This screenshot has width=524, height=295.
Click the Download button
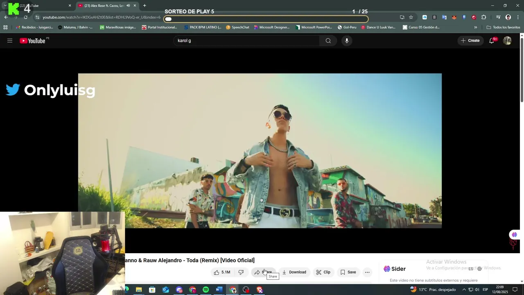coord(294,272)
